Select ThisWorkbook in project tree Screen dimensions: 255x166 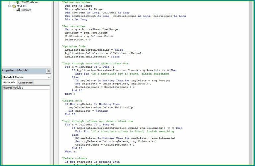click(x=30, y=2)
